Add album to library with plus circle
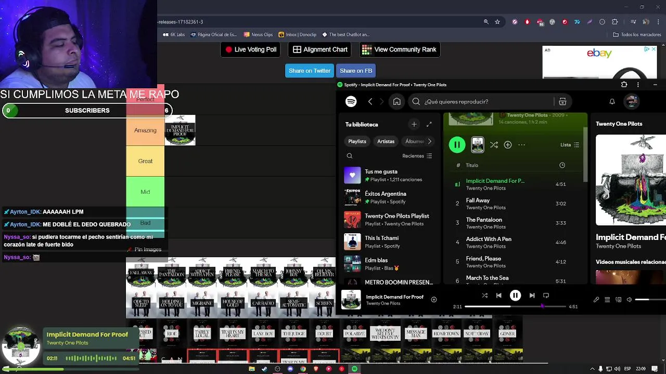 point(508,145)
